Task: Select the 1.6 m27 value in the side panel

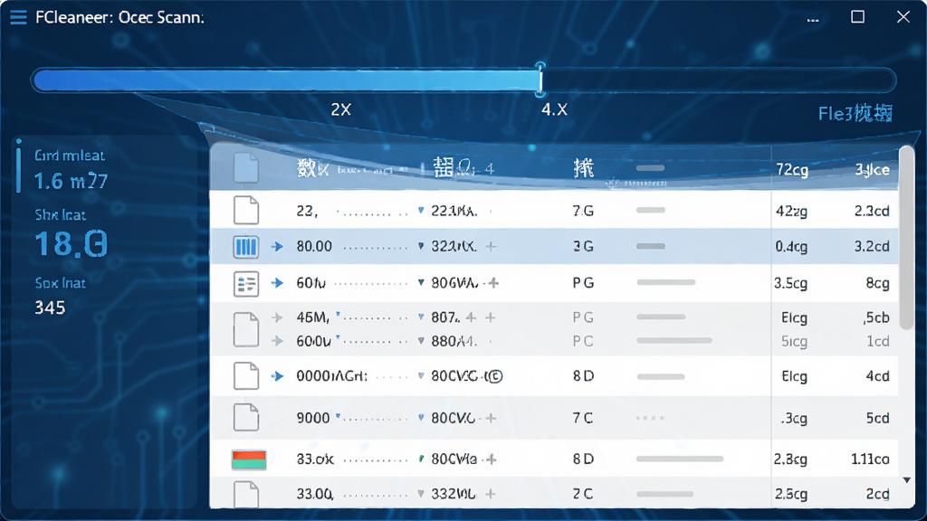Action: pos(71,181)
